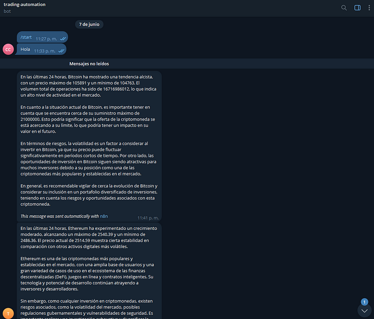The image size is (374, 319).
Task: Click the paragraph starting 'Sin embargo, como cualquier inversión'
Action: 86,309
